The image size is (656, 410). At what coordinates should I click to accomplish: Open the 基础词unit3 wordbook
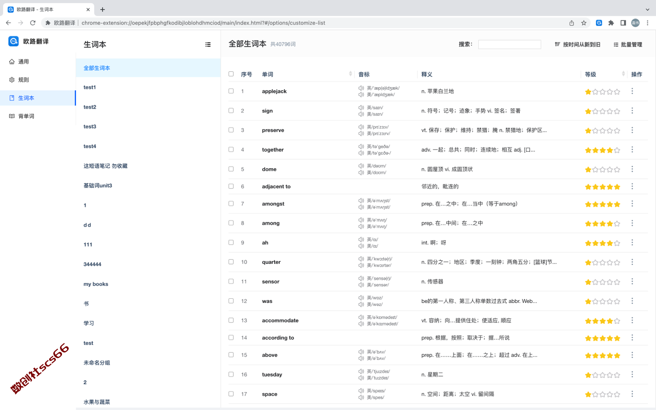coord(148,186)
